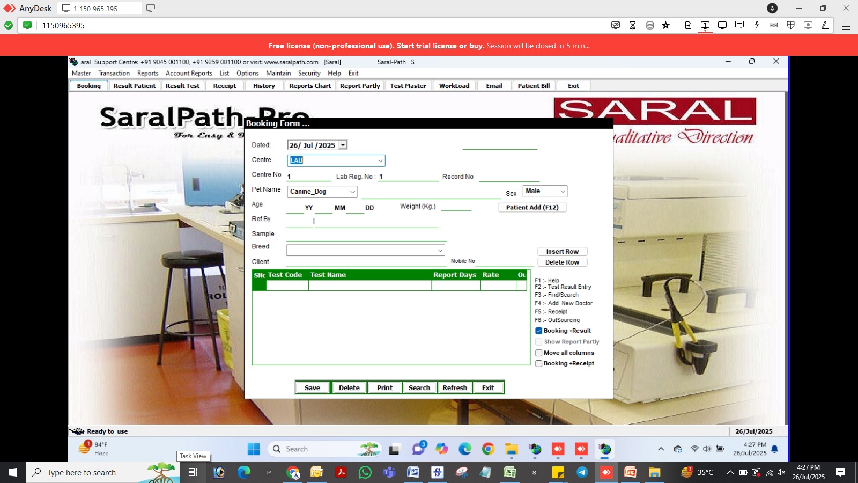
Task: Click the Start trial license link
Action: 426,46
